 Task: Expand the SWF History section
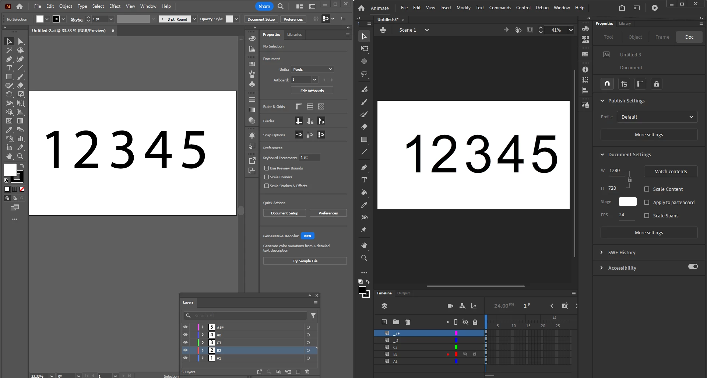[602, 252]
